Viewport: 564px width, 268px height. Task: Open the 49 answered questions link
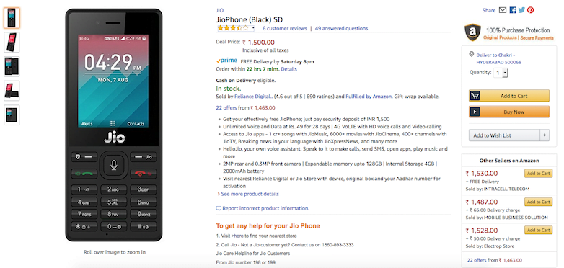[x=341, y=28]
